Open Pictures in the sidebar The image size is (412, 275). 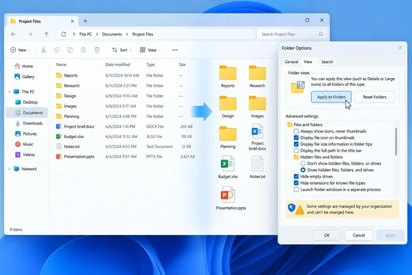click(26, 134)
